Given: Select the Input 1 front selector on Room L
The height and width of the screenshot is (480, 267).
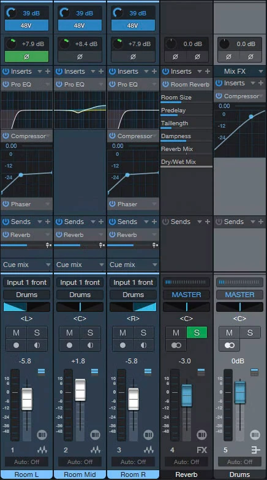Looking at the screenshot, I should tap(26, 282).
